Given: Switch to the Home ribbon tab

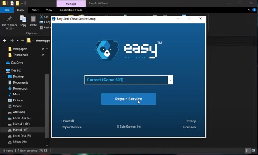Looking at the screenshot, I should click(21, 10).
